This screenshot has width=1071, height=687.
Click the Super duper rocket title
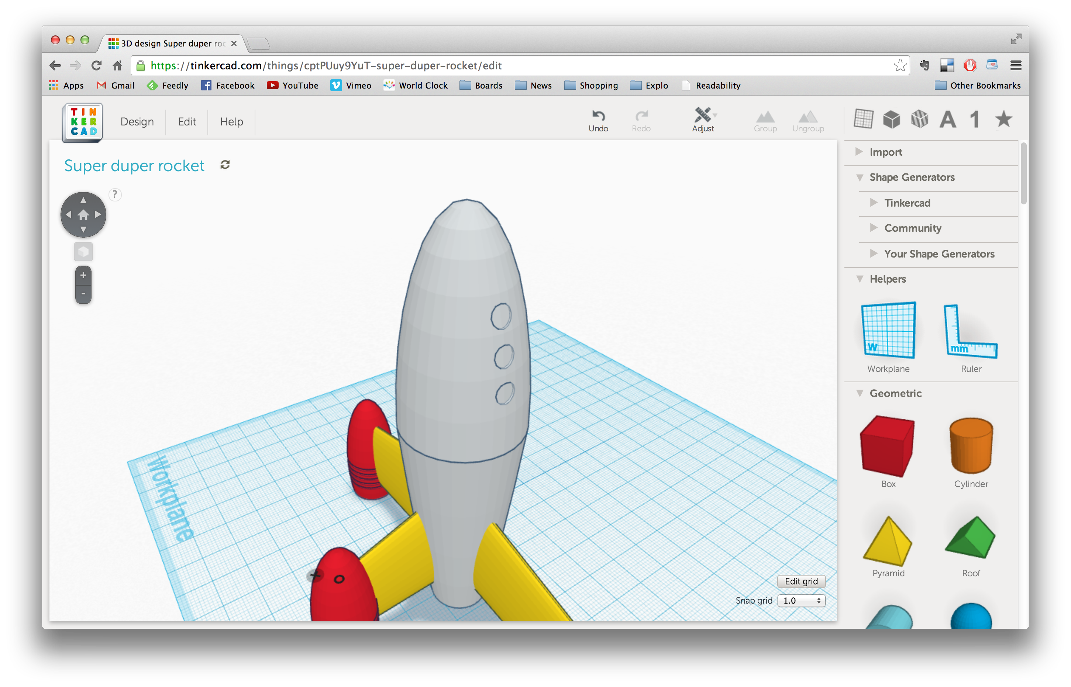tap(134, 166)
